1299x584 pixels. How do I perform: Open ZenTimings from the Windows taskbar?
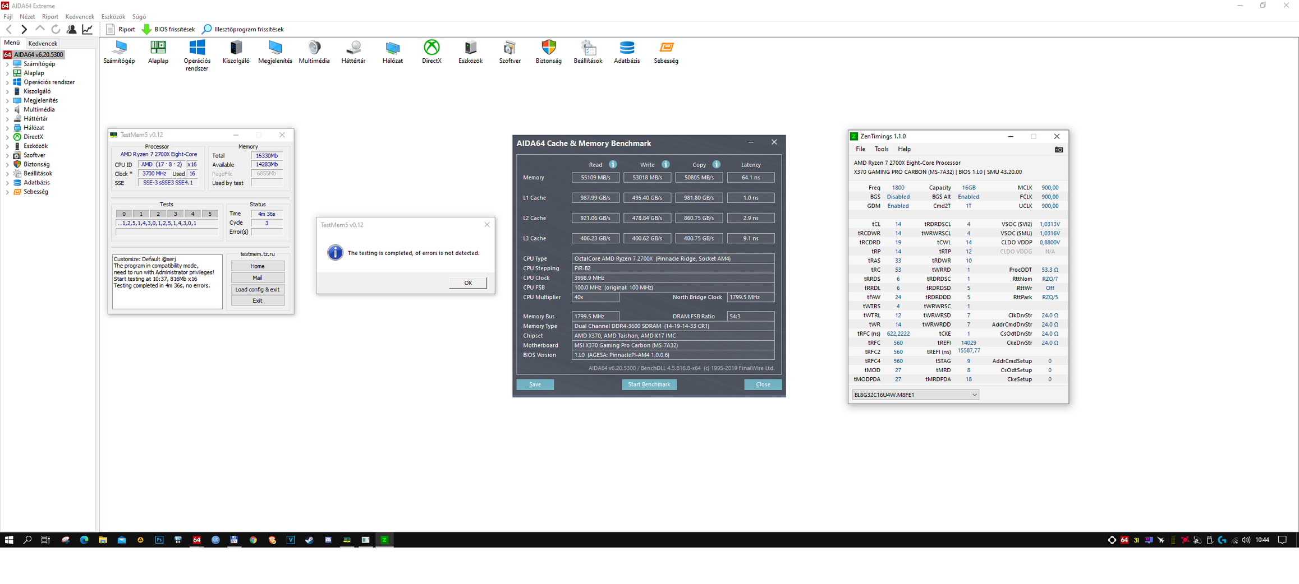384,540
